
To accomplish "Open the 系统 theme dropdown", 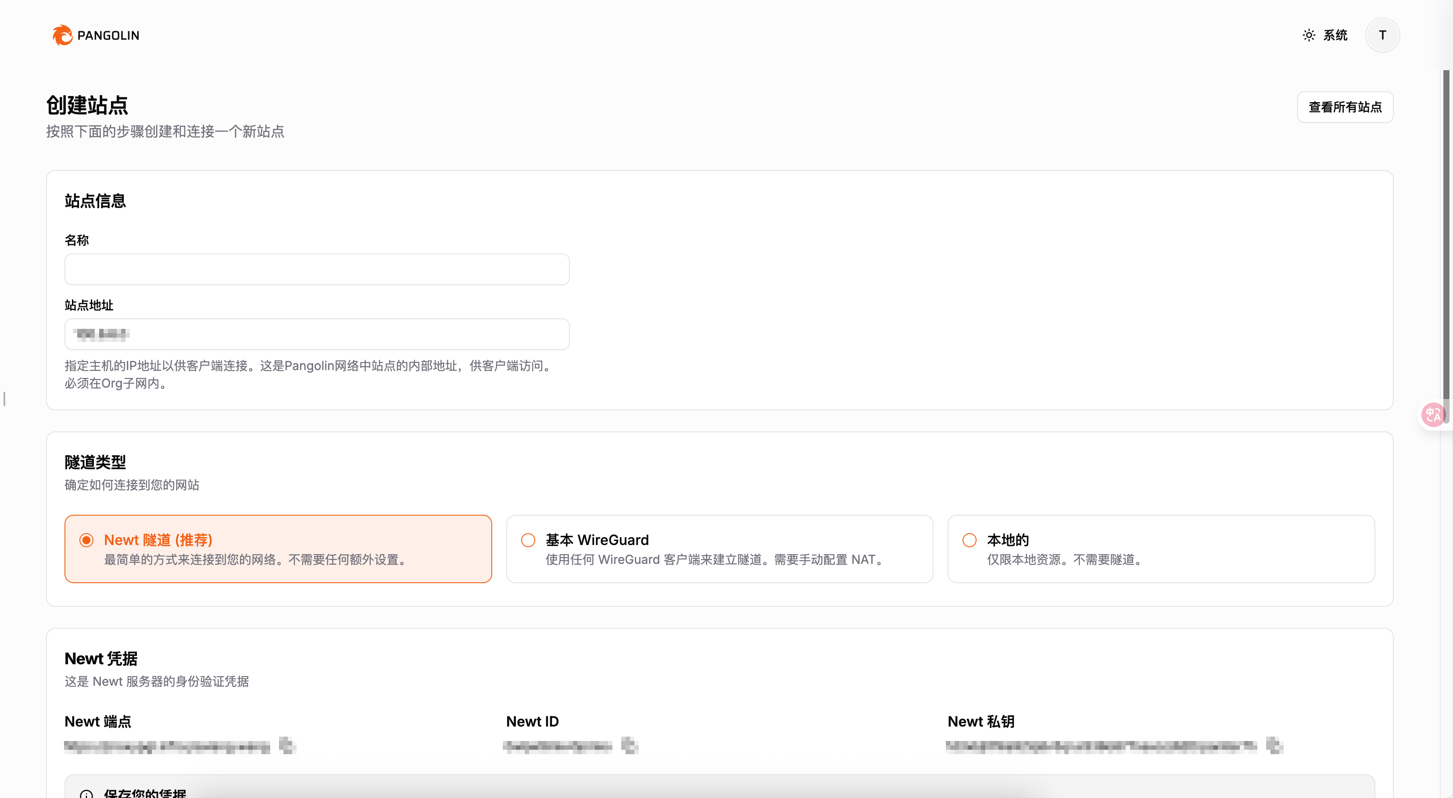I will point(1335,35).
